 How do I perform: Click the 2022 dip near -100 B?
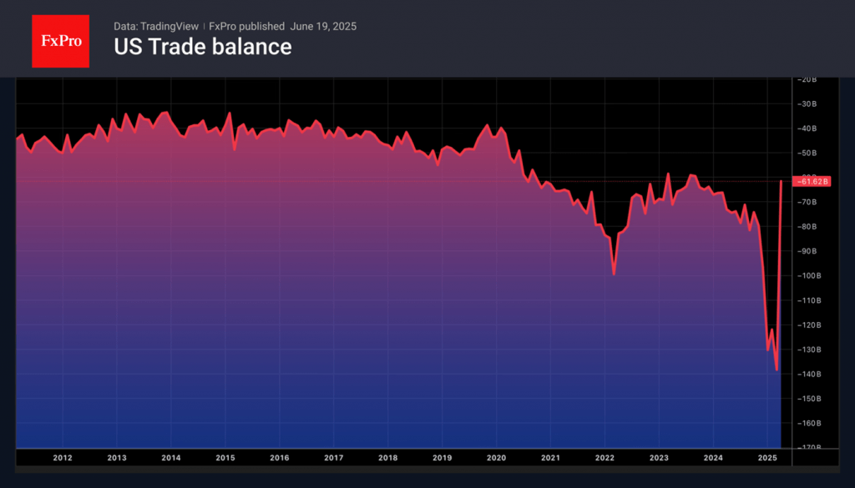tap(615, 273)
